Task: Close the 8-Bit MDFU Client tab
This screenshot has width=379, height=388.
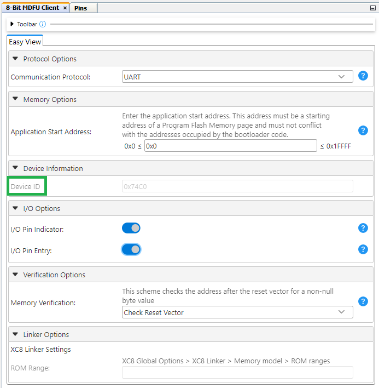Action: [65, 8]
